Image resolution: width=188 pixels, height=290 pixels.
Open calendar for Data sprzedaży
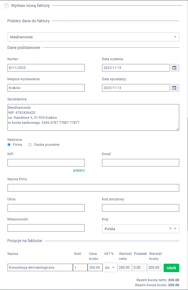(x=174, y=88)
